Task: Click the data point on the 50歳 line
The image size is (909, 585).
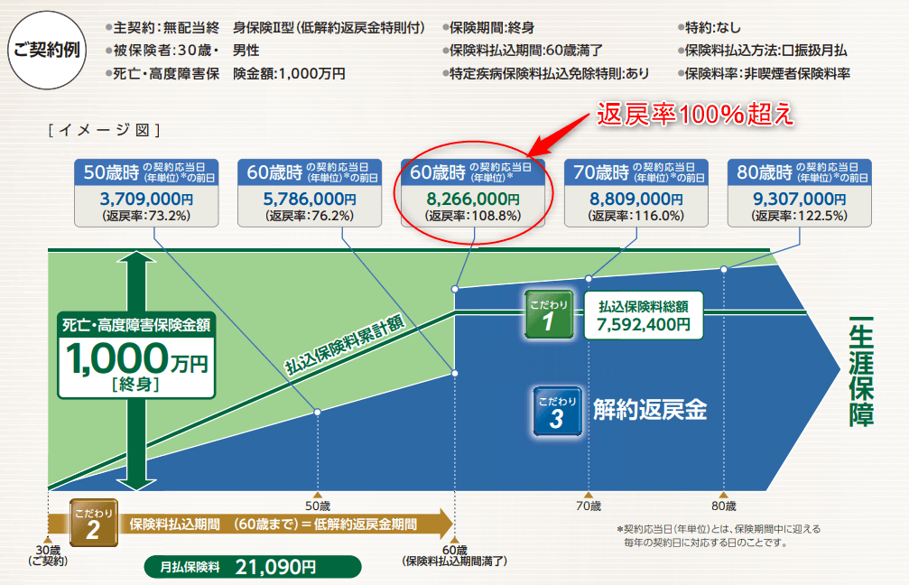Action: tap(318, 412)
